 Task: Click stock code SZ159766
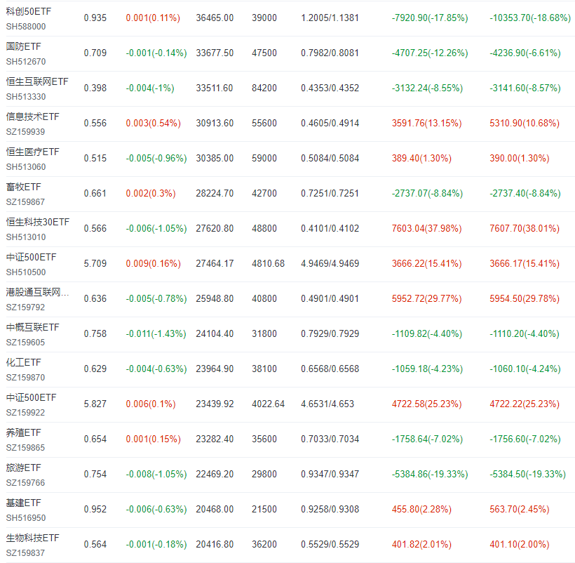point(26,483)
